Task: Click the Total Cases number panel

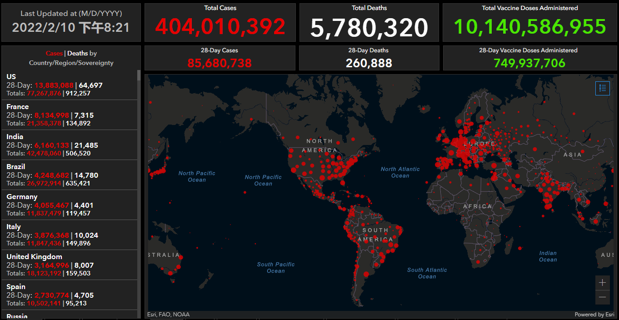Action: pos(220,27)
